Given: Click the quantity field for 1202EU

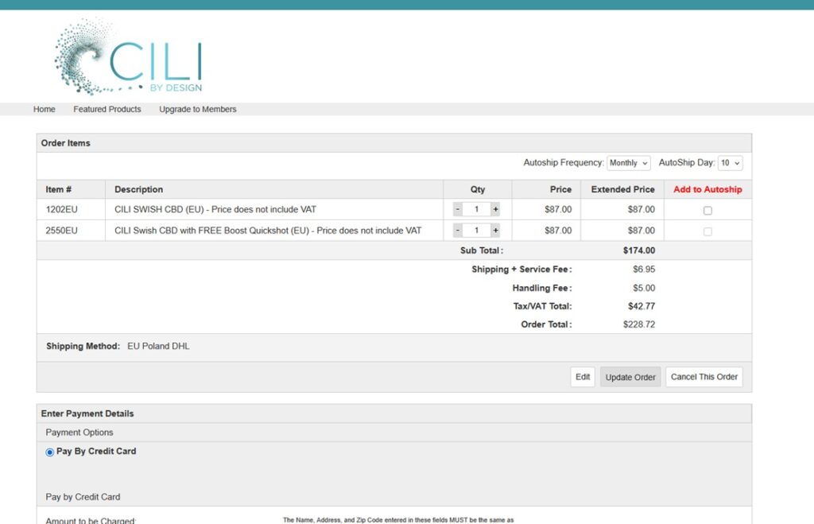Looking at the screenshot, I should (477, 209).
